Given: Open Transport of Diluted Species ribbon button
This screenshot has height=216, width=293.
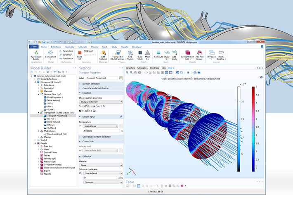Looking at the screenshot, I should (118, 55).
